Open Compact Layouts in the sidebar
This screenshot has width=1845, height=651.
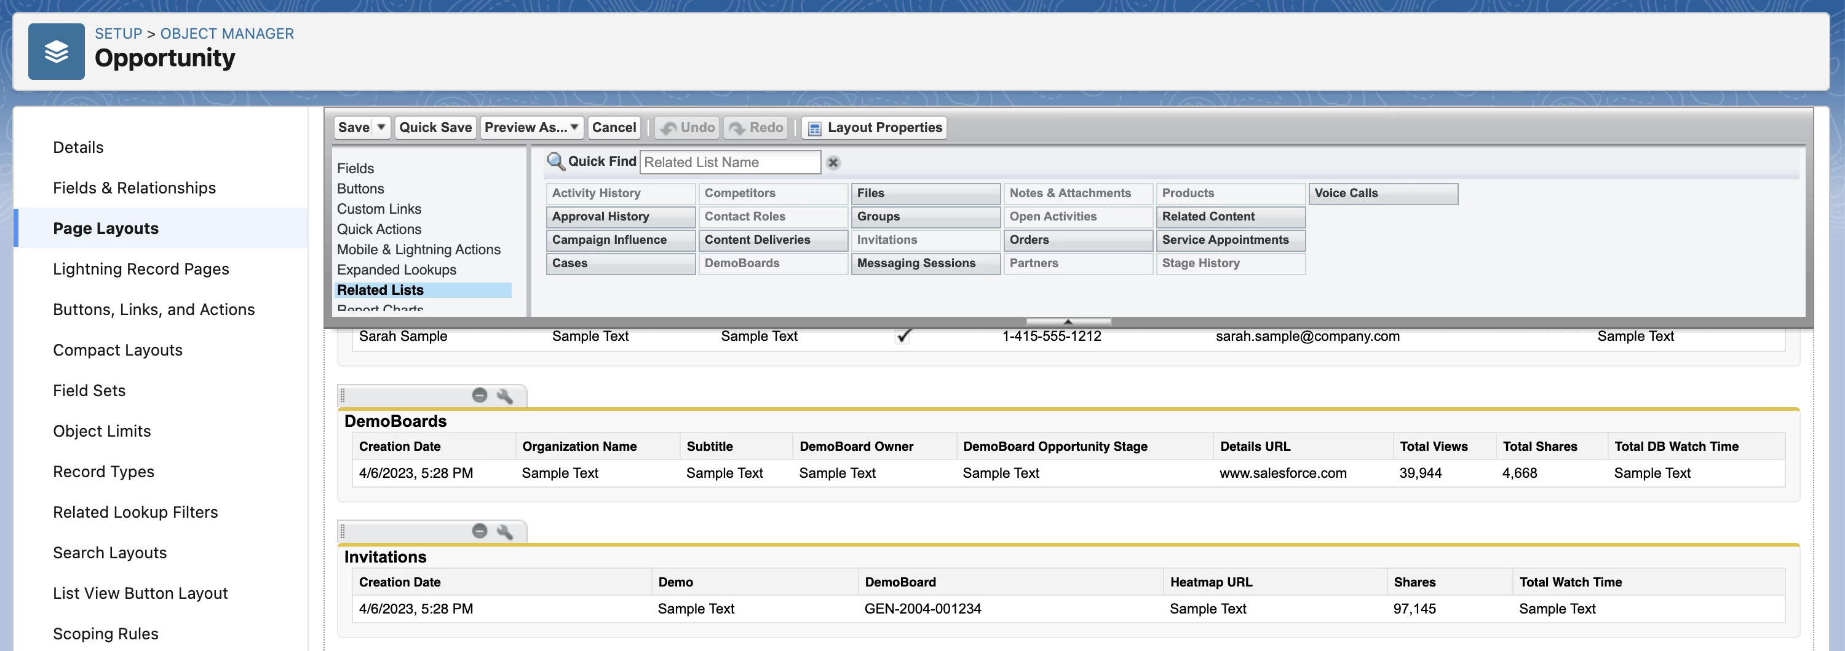(x=117, y=350)
